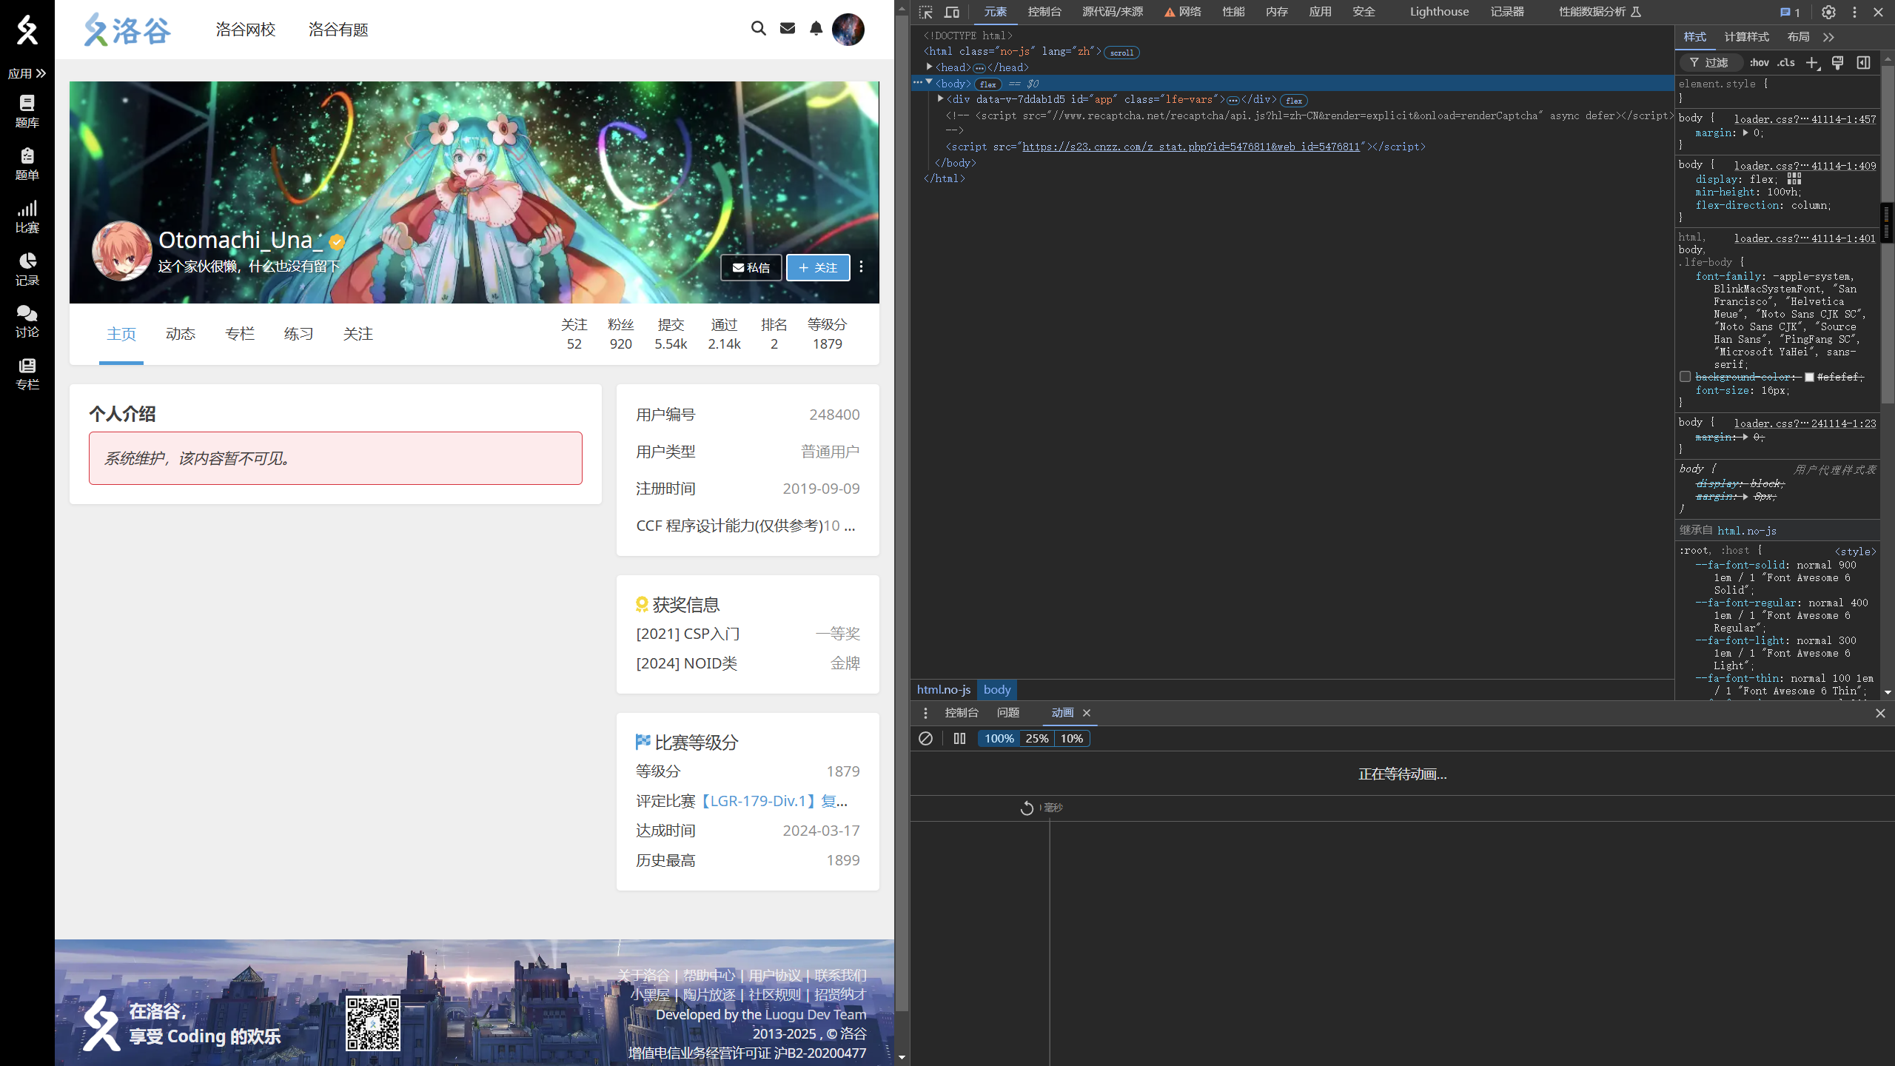Click Otomachi_Una_ profile avatar picture
1895x1066 pixels.
coord(122,251)
